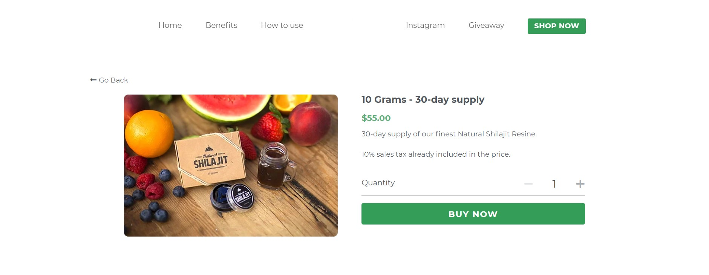Click the minus icon to decrease quantity
Viewport: 709px width, 275px height.
[528, 184]
